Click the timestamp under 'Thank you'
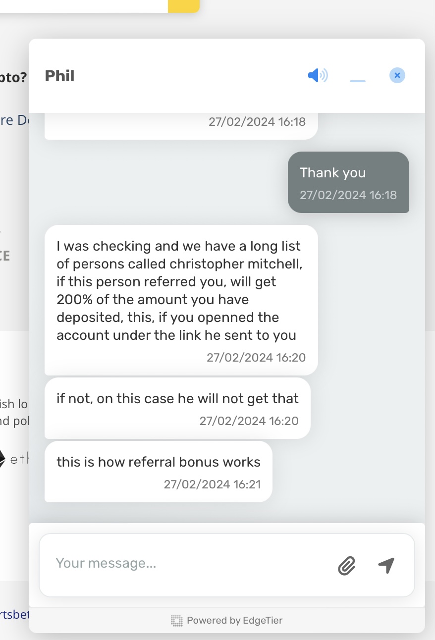Viewport: 435px width, 640px height. (x=348, y=195)
